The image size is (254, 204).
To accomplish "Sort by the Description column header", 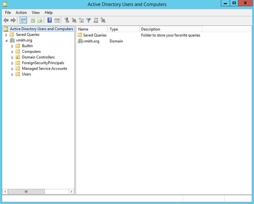I will point(171,29).
